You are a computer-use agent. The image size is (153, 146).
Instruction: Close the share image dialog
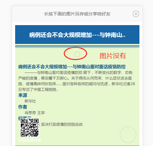tap(136, 14)
